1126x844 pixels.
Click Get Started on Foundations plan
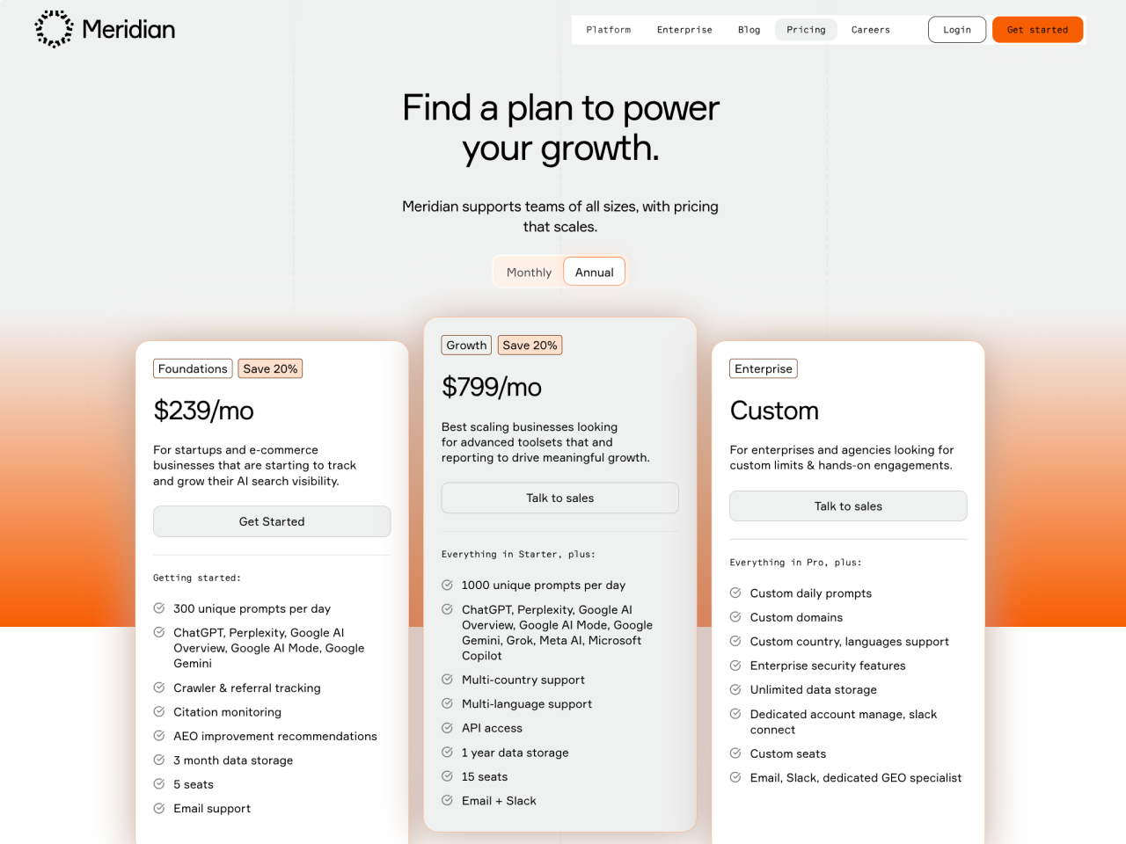click(272, 521)
